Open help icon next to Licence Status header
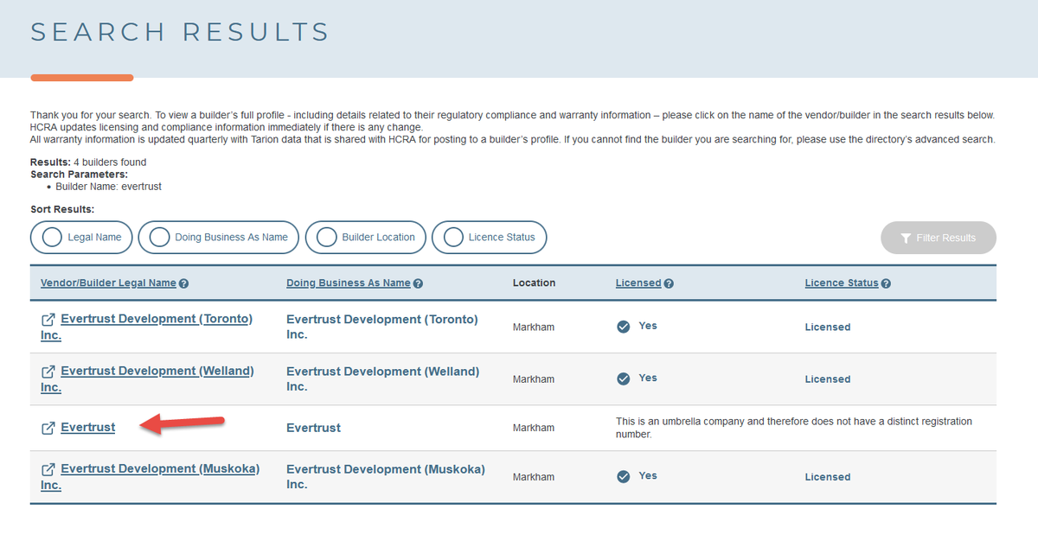This screenshot has width=1038, height=534. click(886, 283)
